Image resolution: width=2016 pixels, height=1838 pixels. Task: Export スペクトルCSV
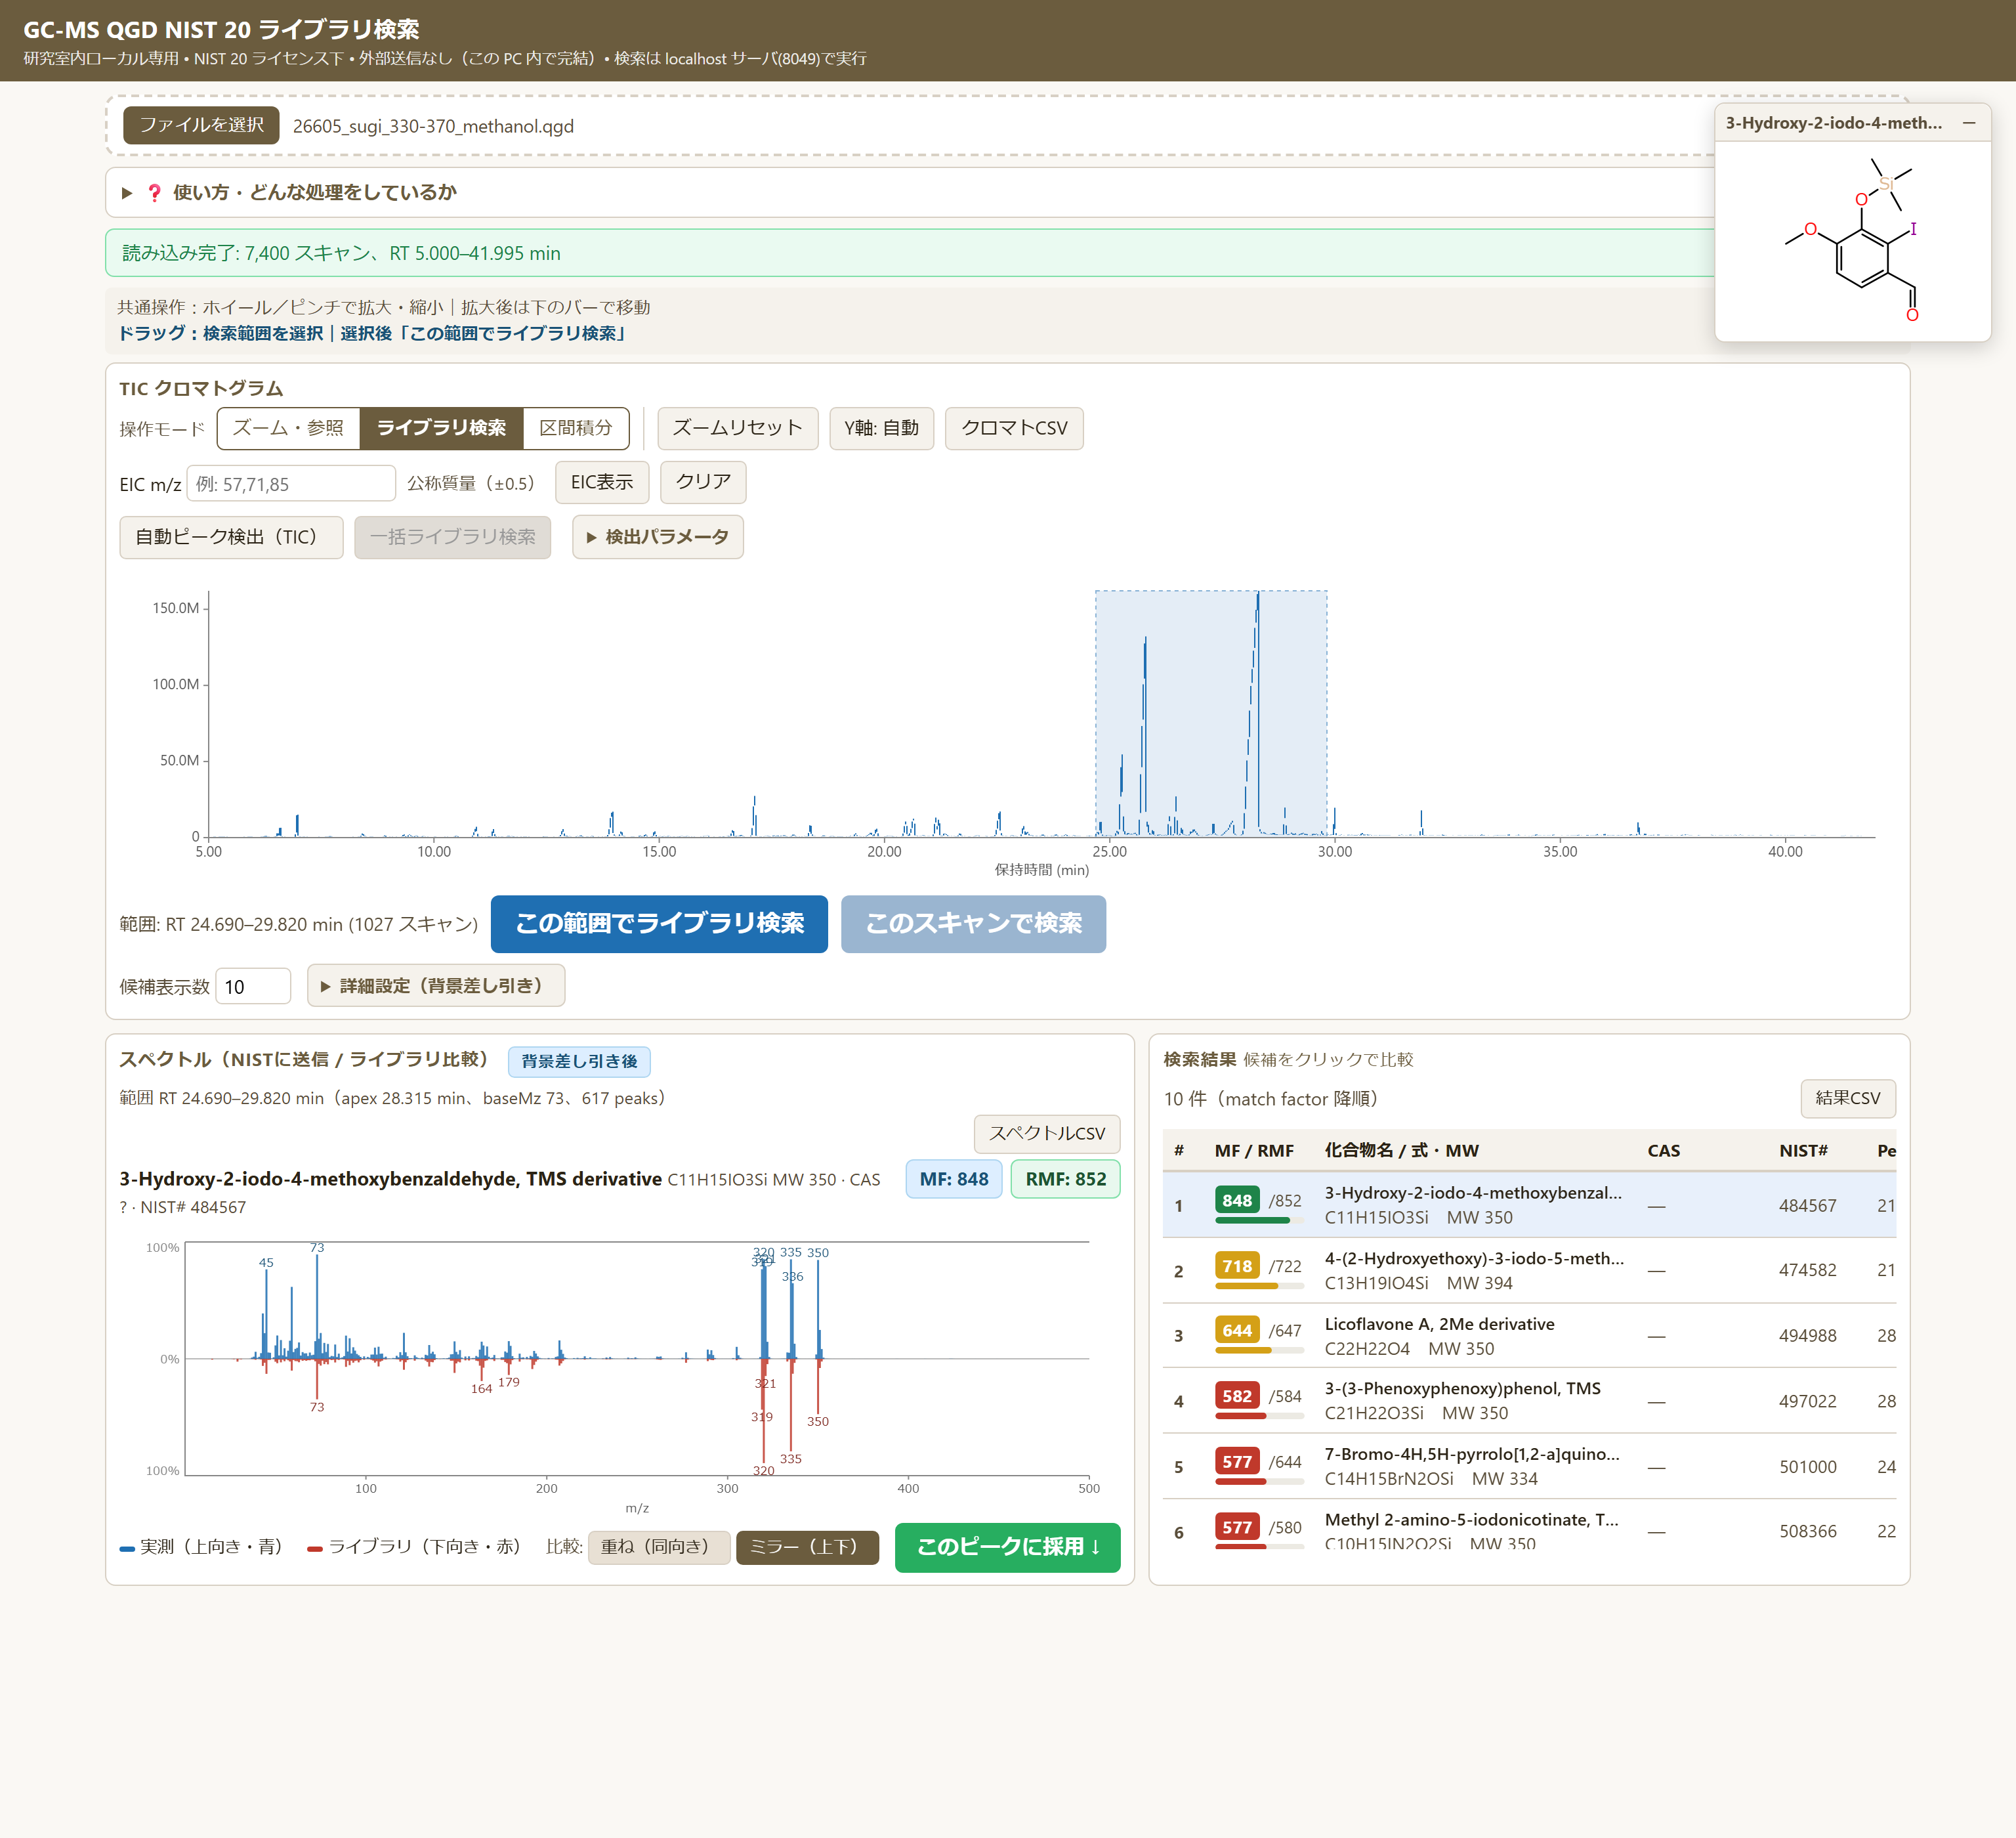click(1046, 1133)
